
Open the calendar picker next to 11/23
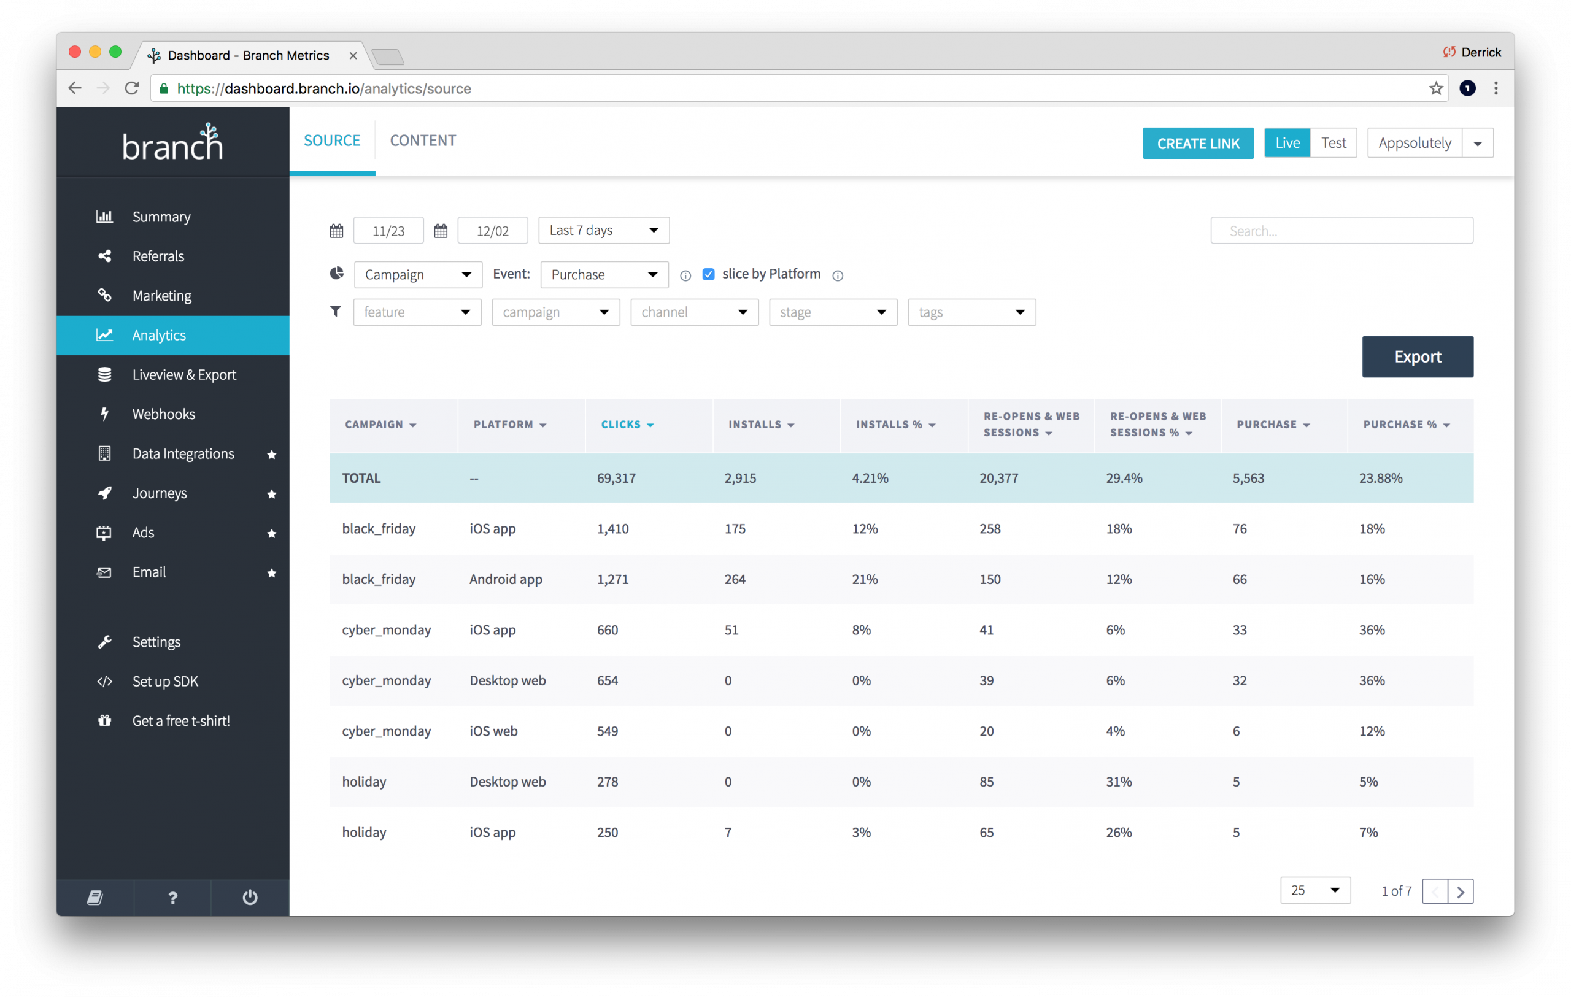coord(336,230)
